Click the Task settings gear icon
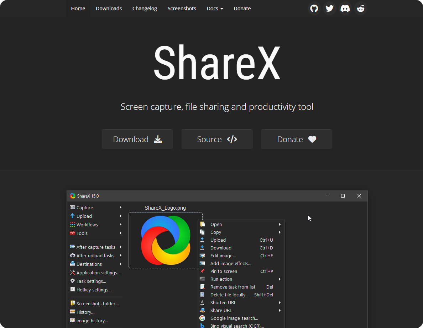 [x=73, y=281]
